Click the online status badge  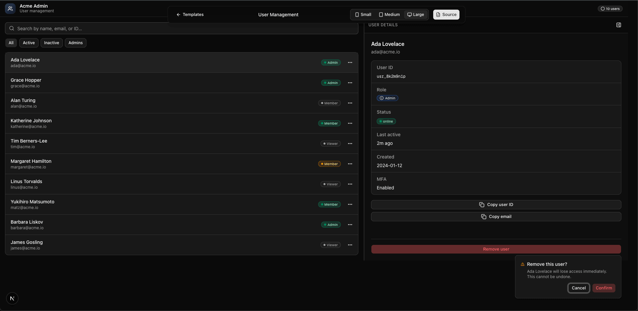tap(386, 121)
